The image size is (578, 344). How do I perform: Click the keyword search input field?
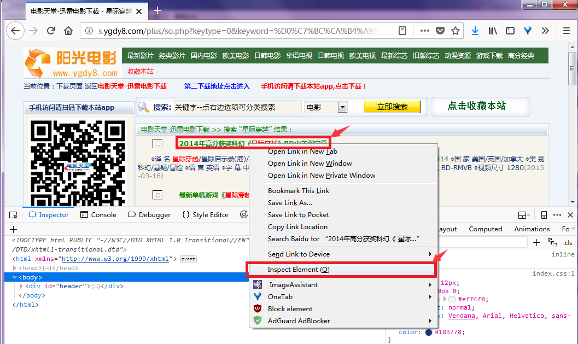tap(237, 107)
